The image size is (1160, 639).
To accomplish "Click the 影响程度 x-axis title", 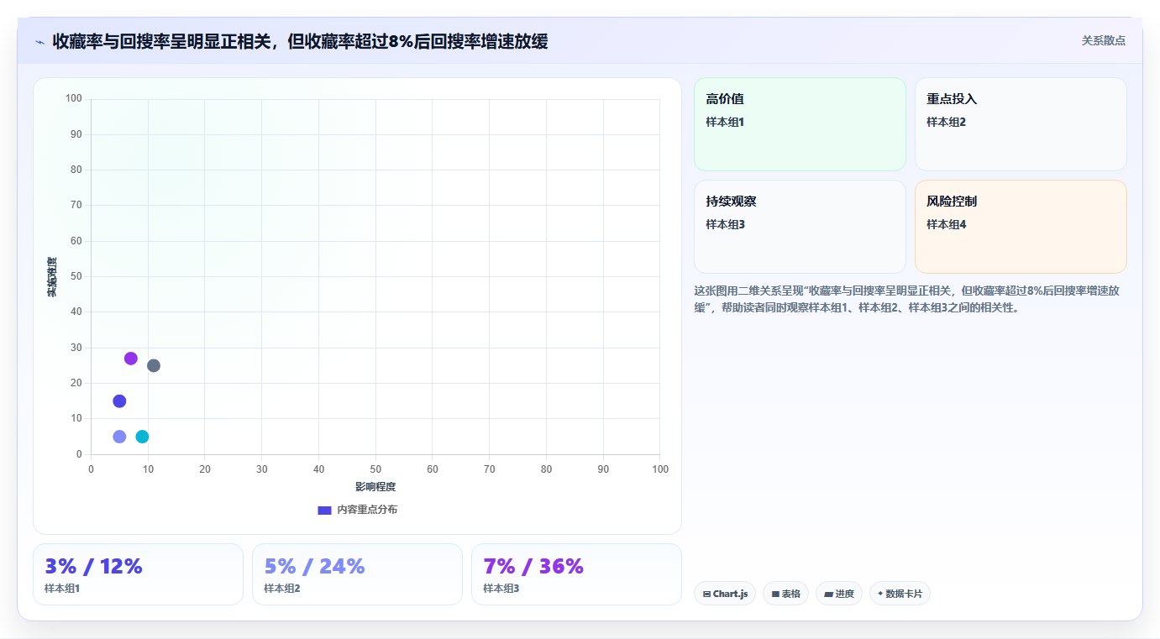I will (375, 487).
